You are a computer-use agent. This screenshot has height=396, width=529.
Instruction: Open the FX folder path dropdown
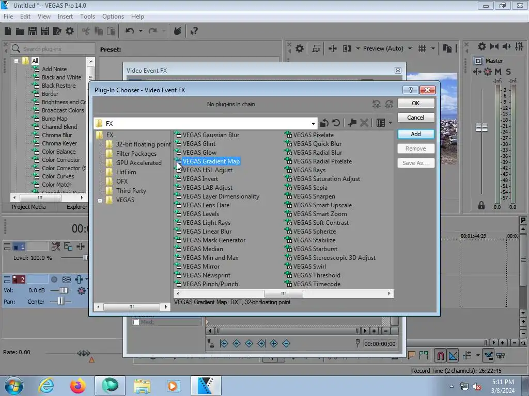[x=313, y=124]
